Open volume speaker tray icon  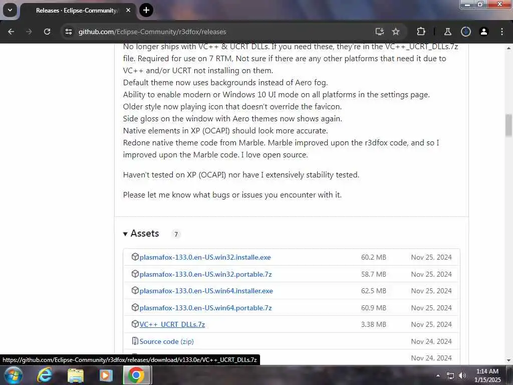click(x=462, y=375)
